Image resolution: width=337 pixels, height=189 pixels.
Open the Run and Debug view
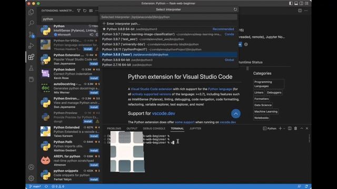coord(31,46)
